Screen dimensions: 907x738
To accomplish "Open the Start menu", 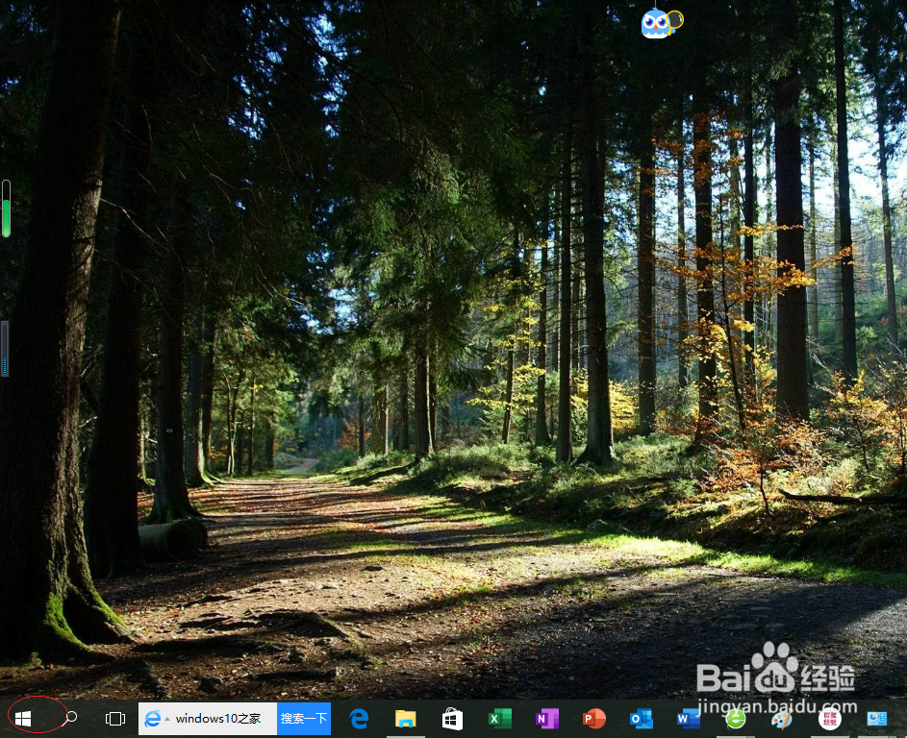I will [x=22, y=718].
